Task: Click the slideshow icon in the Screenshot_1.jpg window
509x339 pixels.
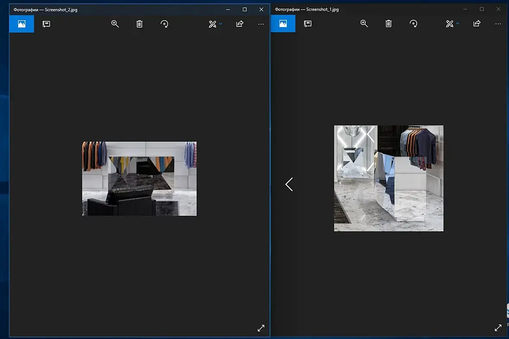Action: pyautogui.click(x=308, y=23)
